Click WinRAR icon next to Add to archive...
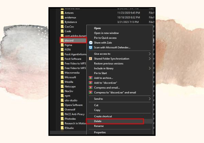The width and height of the screenshot is (204, 143). 90,78
